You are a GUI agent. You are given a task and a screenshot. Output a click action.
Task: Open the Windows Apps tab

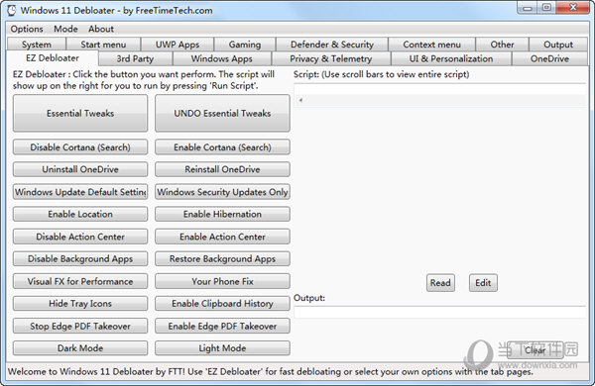pyautogui.click(x=221, y=58)
